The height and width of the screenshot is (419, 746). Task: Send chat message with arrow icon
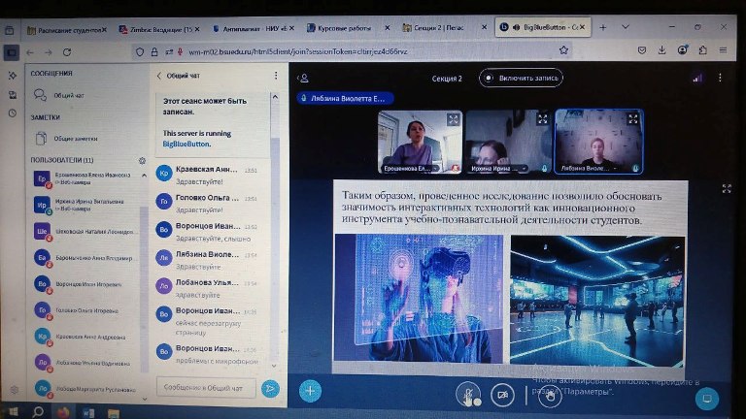coord(270,388)
